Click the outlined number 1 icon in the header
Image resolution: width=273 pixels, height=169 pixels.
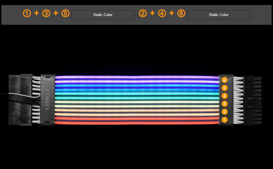click(x=27, y=14)
